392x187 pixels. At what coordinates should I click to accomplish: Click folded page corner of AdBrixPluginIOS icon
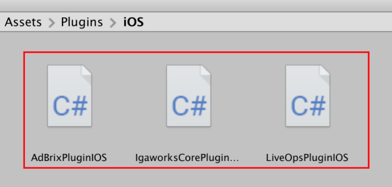86,71
